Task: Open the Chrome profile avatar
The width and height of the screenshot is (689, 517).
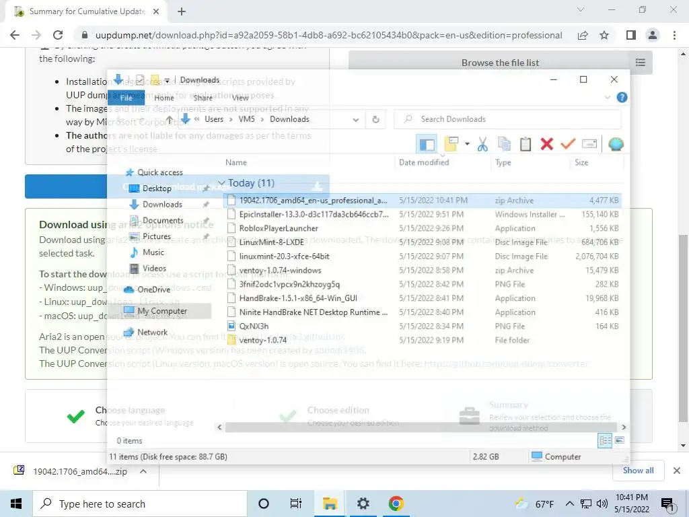Action: [x=653, y=35]
